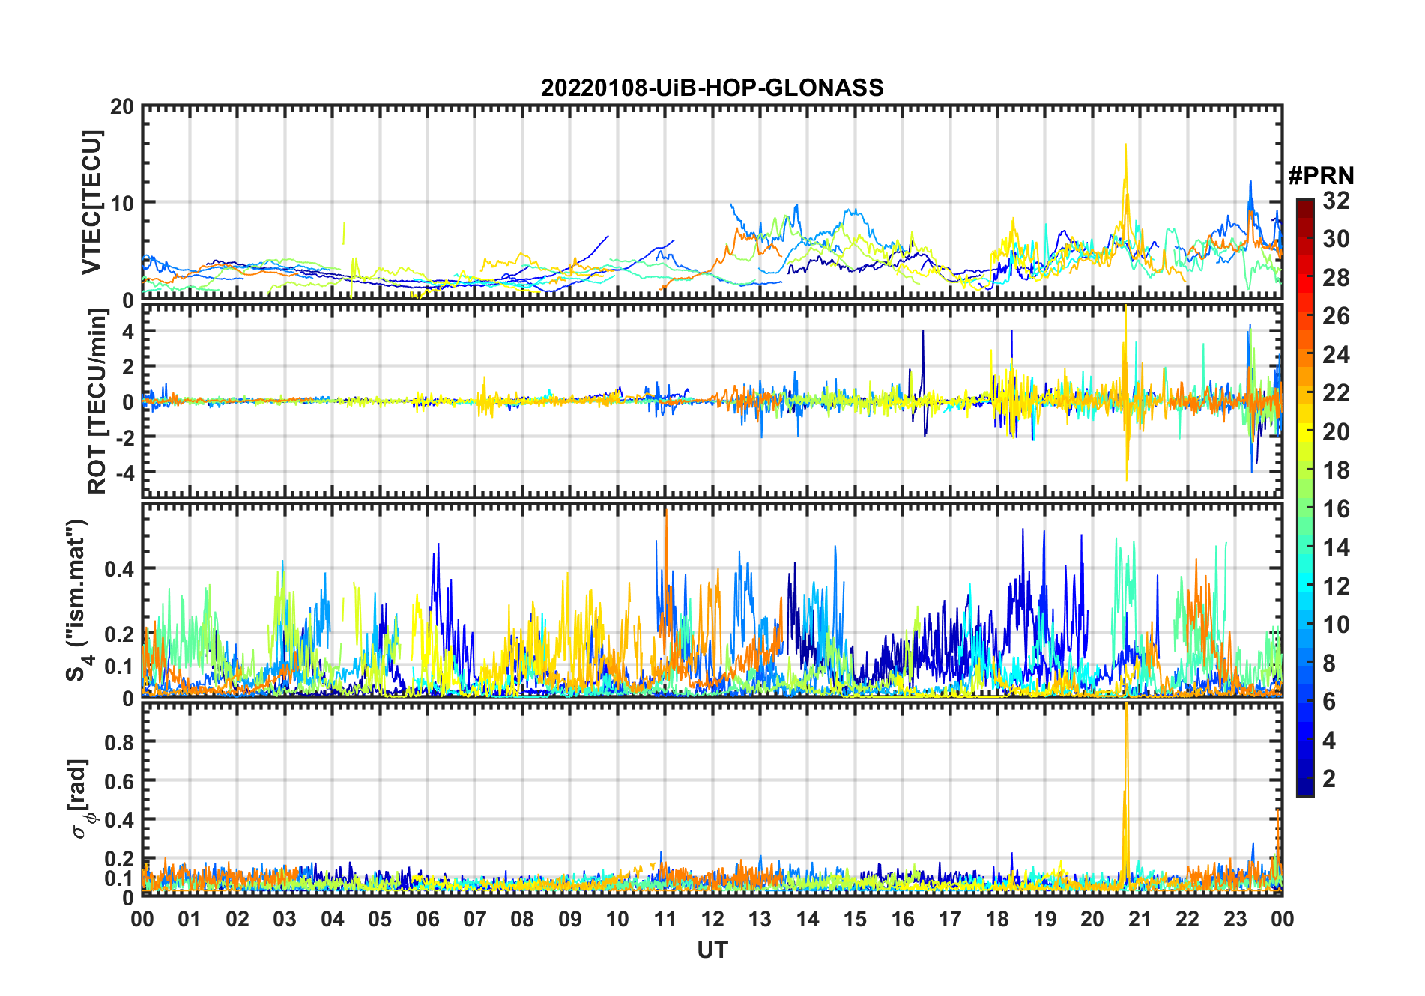This screenshot has width=1425, height=996.
Task: Click the plot title 20220108-UiB-HOP-GLONASS
Action: 712,88
